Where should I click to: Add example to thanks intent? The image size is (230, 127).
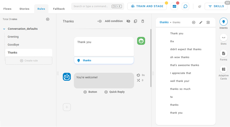click(194, 22)
